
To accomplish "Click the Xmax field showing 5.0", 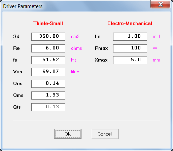I will click(x=130, y=60).
